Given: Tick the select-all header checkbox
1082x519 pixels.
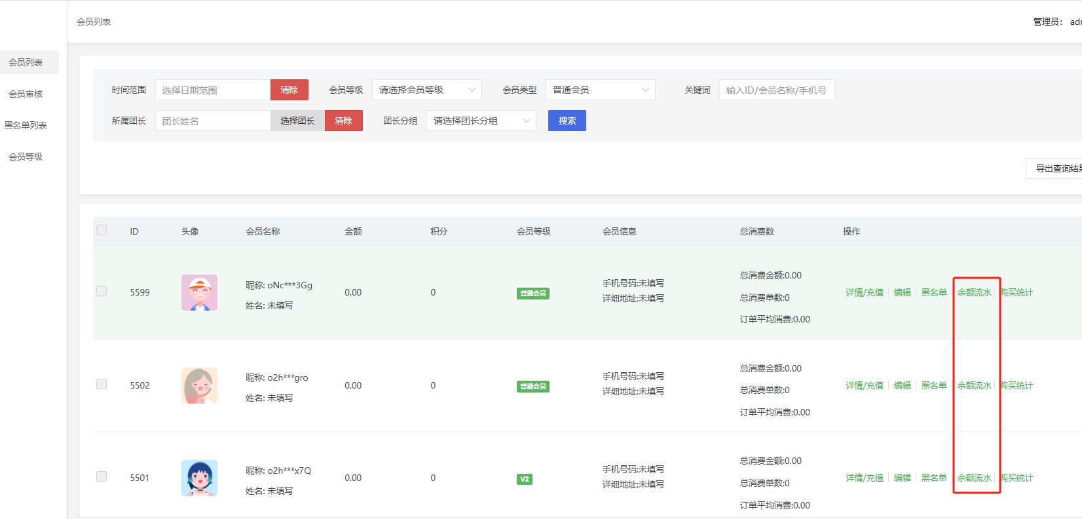Looking at the screenshot, I should tap(102, 230).
